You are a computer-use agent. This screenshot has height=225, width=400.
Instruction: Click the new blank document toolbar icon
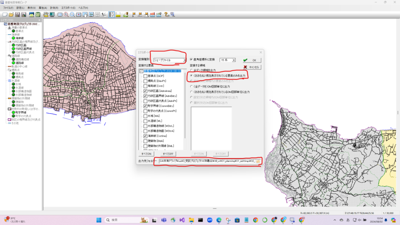tap(5, 14)
